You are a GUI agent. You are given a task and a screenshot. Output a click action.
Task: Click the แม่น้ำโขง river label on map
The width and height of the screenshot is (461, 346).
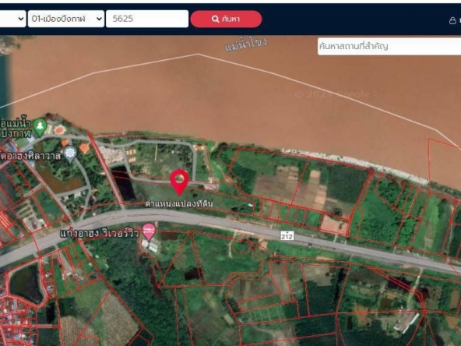click(x=246, y=44)
